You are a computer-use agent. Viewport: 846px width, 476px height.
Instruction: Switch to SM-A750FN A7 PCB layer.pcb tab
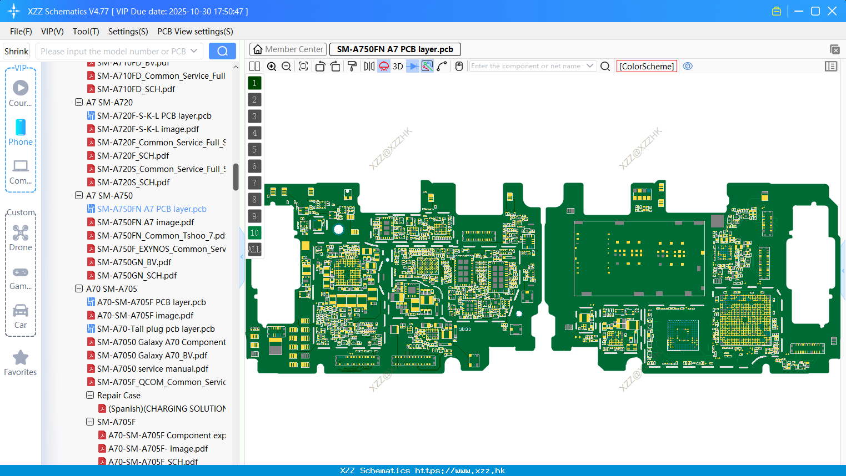pyautogui.click(x=395, y=49)
